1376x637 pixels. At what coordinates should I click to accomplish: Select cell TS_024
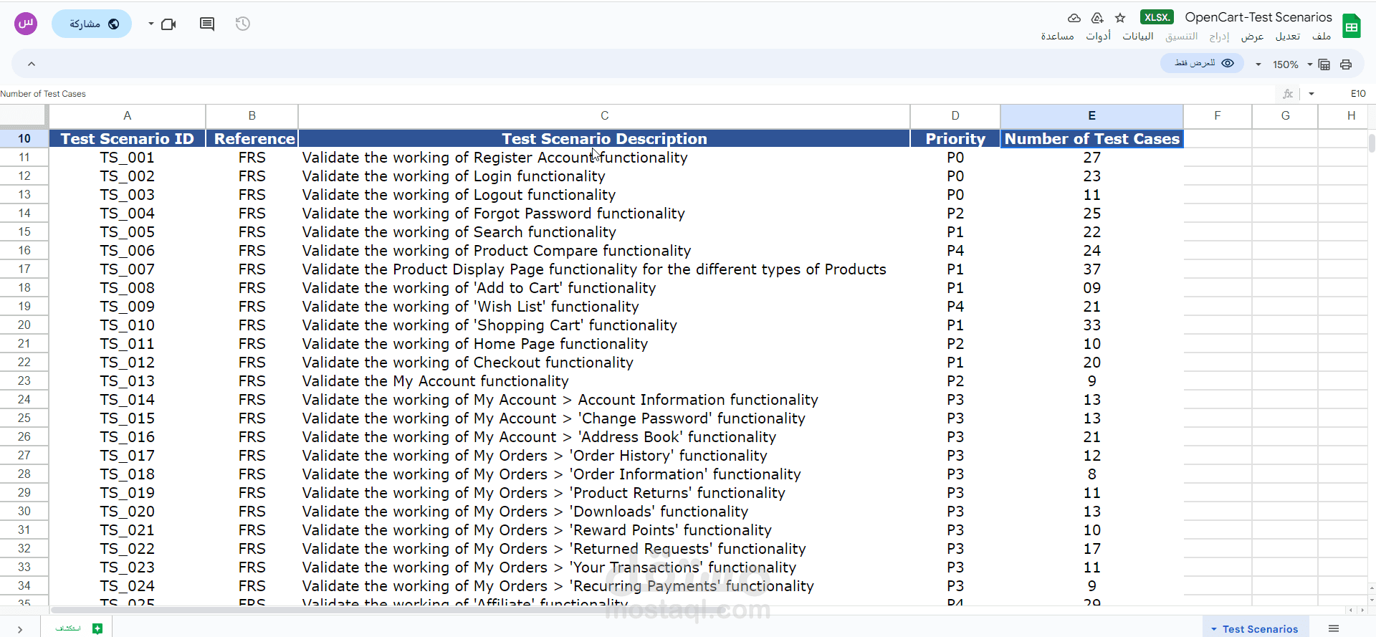pyautogui.click(x=127, y=585)
